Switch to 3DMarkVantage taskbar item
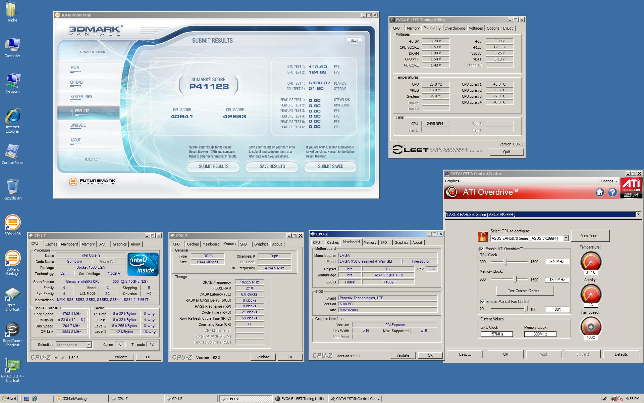This screenshot has height=403, width=644. tap(81, 399)
